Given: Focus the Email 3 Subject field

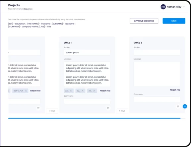Looking at the screenshot, I should (157, 53).
